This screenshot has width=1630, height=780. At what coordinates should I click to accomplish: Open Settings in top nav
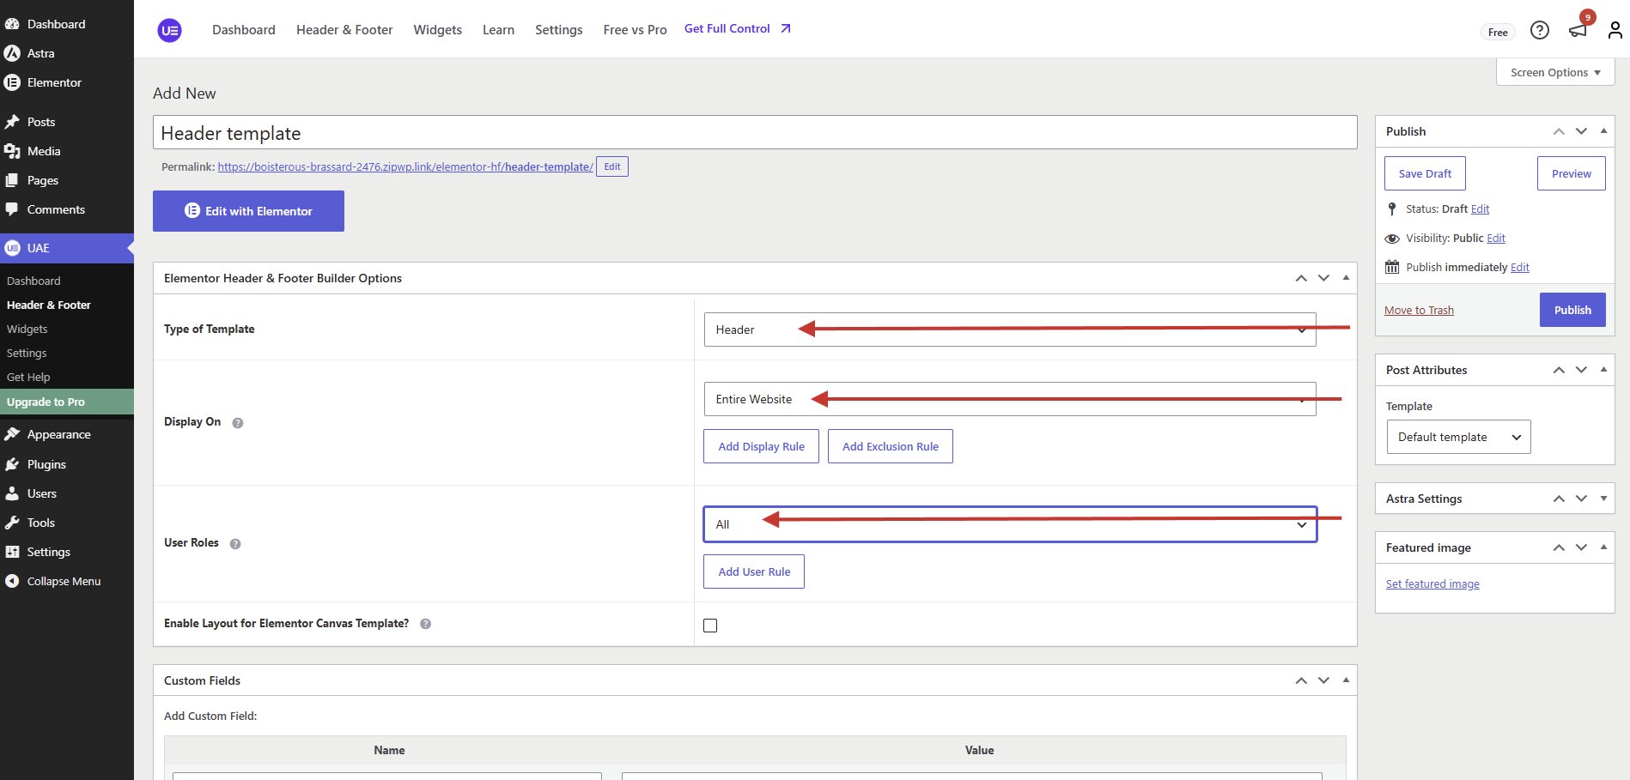point(559,30)
